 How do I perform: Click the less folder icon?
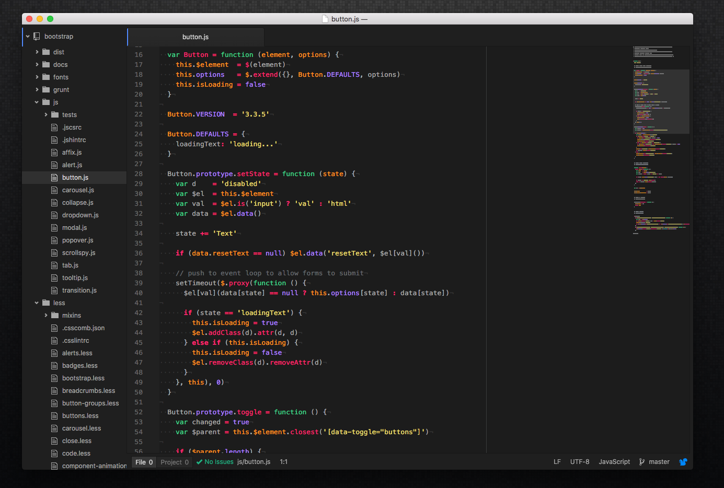(x=46, y=303)
